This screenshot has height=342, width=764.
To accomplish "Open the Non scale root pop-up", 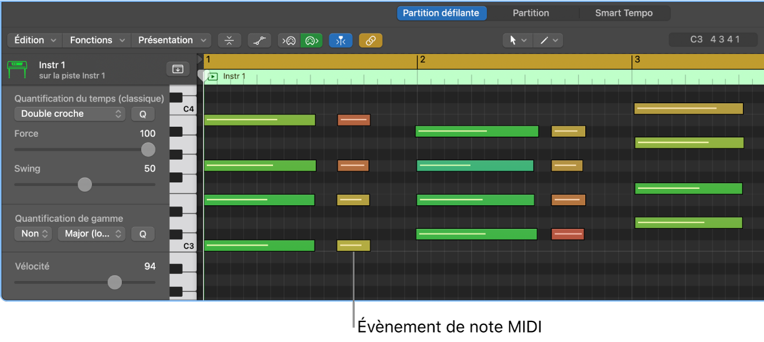I will click(33, 233).
